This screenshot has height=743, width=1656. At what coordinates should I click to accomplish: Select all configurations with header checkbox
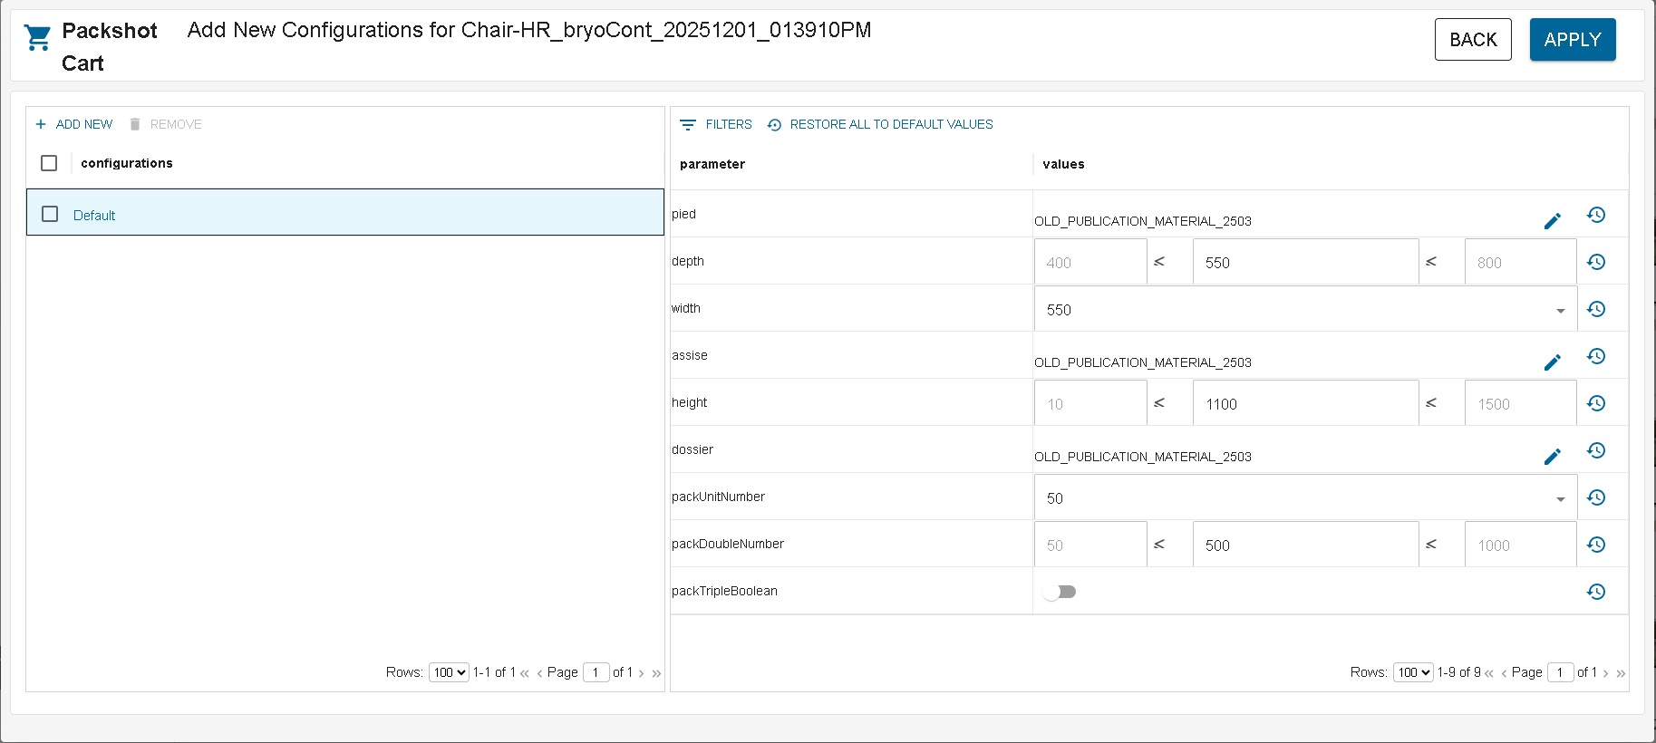(49, 163)
